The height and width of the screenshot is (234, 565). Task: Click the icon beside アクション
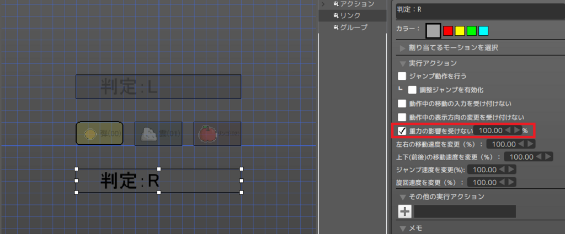click(x=336, y=4)
